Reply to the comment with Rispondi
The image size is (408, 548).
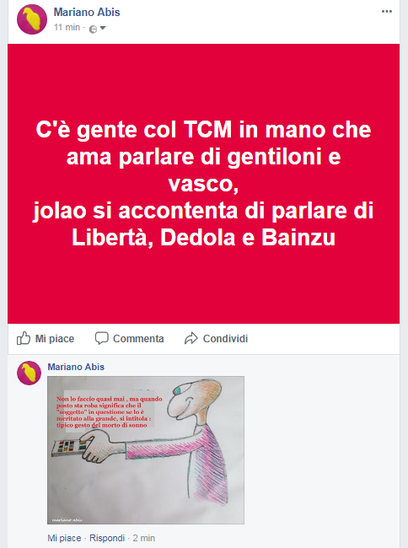[x=107, y=538]
